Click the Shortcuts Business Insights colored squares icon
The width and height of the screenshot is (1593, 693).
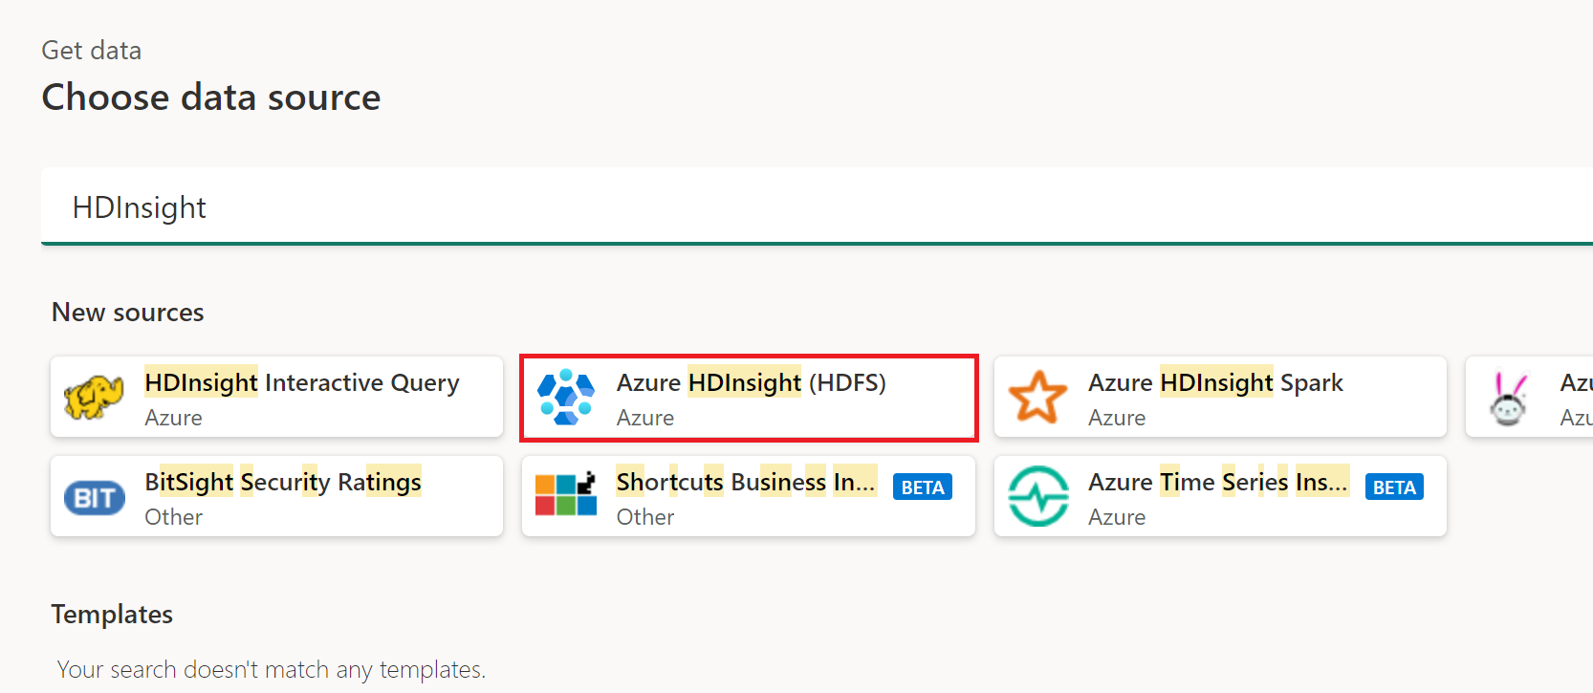pos(566,495)
